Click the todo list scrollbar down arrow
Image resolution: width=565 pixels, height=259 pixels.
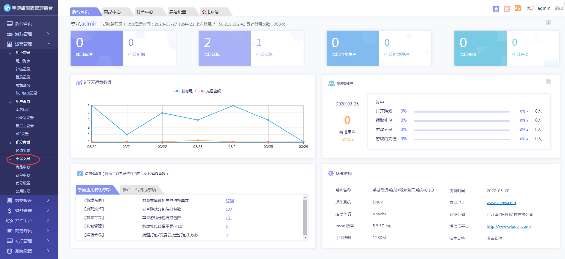[305, 237]
